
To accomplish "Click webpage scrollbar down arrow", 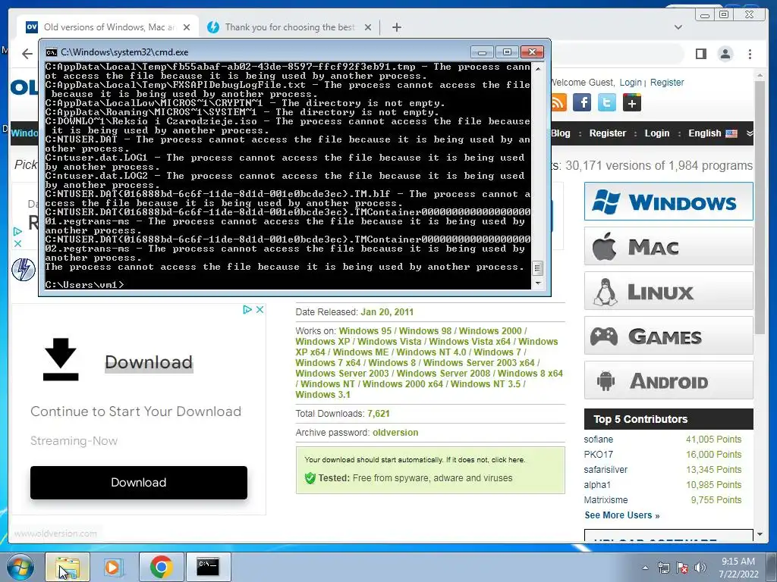I will [x=760, y=535].
